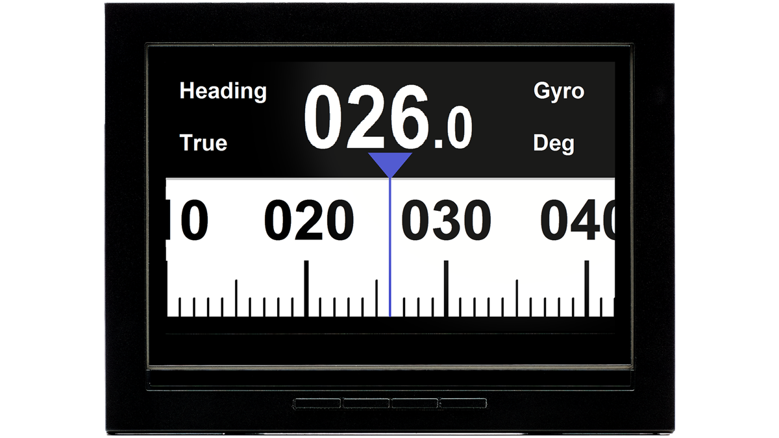The height and width of the screenshot is (438, 779).
Task: Click the 040 mark on the compass tape
Action: pyautogui.click(x=580, y=221)
